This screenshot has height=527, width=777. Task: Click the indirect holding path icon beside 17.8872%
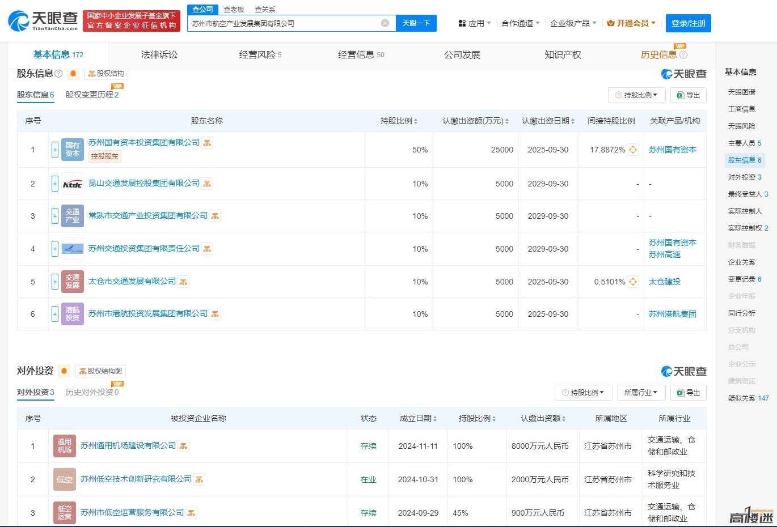(633, 150)
